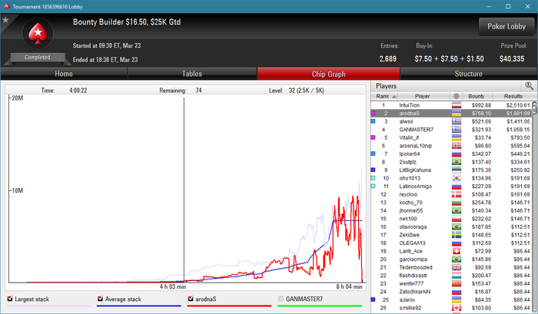Click the blue color marker beside alwsii
This screenshot has width=538, height=314.
[x=373, y=121]
